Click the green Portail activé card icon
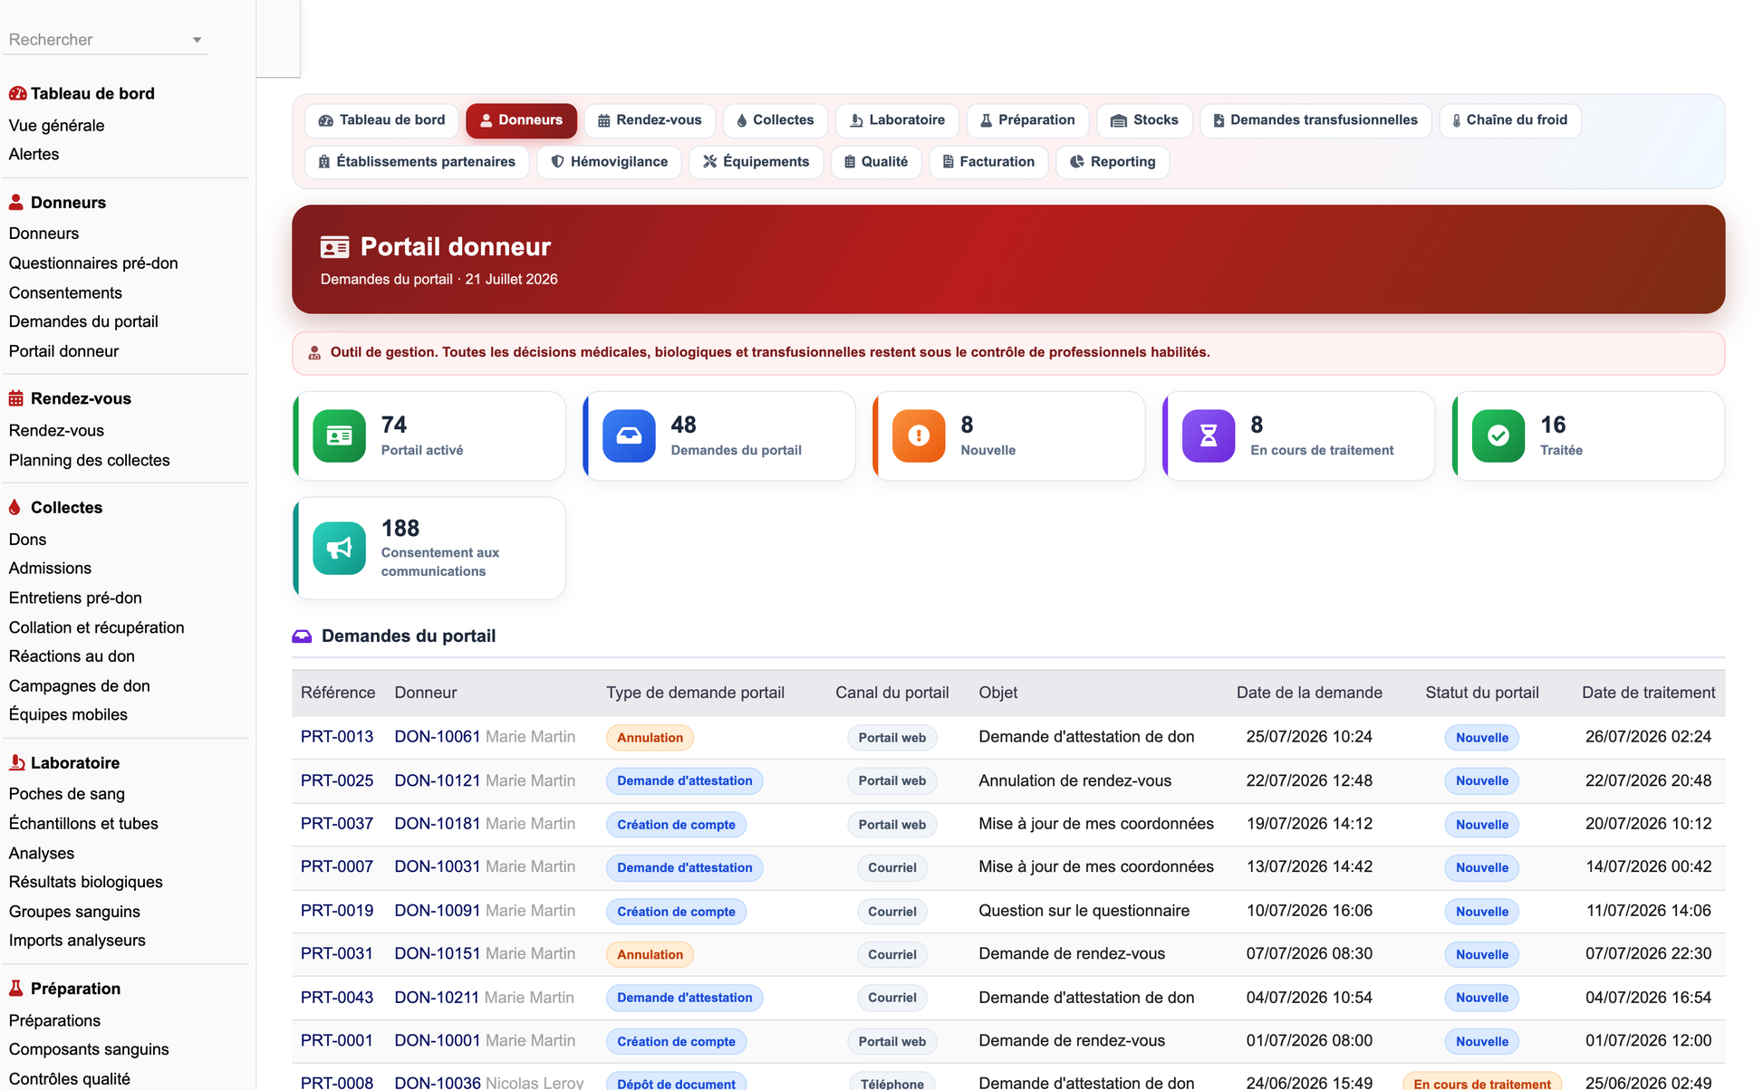Image resolution: width=1763 pixels, height=1090 pixels. [339, 436]
